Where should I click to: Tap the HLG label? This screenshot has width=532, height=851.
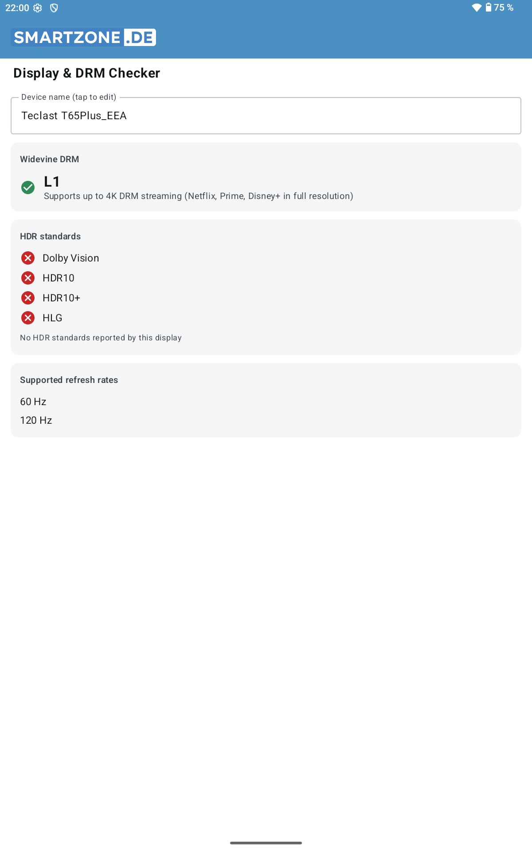(x=52, y=318)
